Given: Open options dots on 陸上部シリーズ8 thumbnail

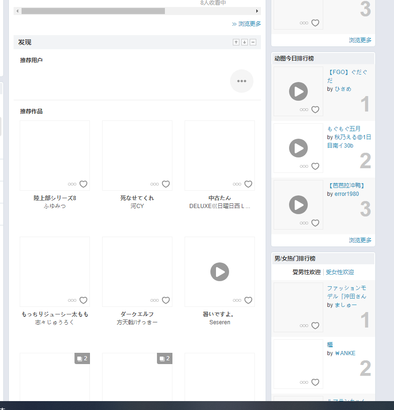Looking at the screenshot, I should coord(72,184).
